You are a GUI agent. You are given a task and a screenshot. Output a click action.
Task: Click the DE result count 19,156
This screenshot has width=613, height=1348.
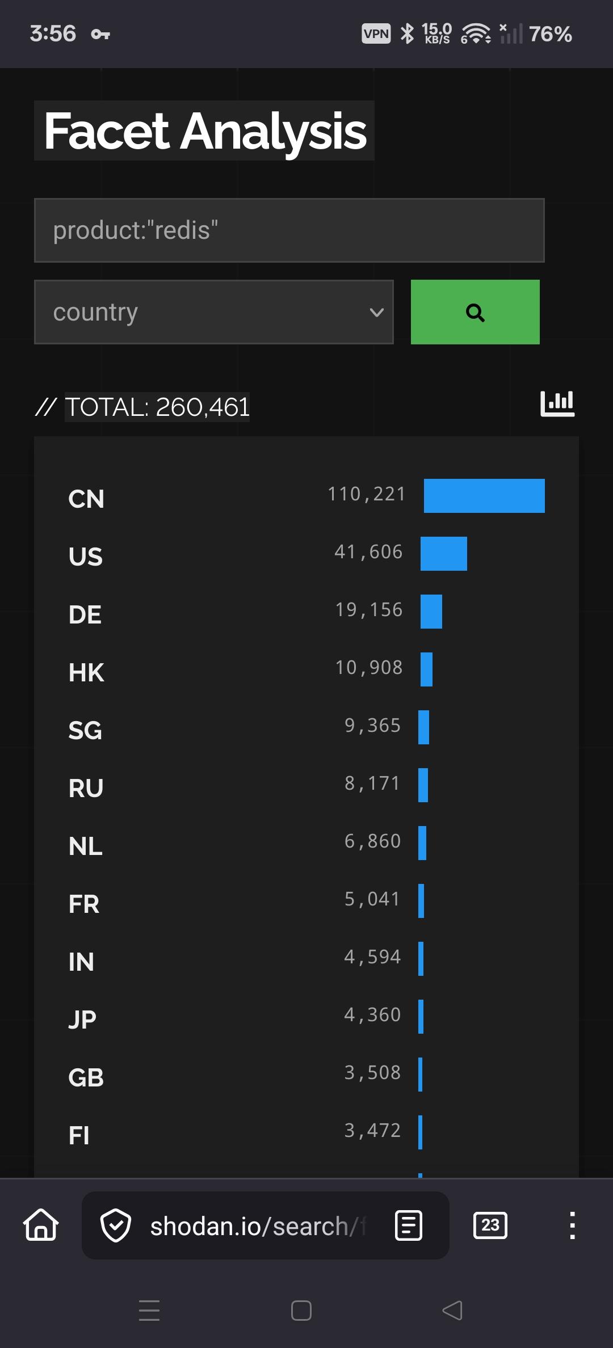[x=369, y=610]
